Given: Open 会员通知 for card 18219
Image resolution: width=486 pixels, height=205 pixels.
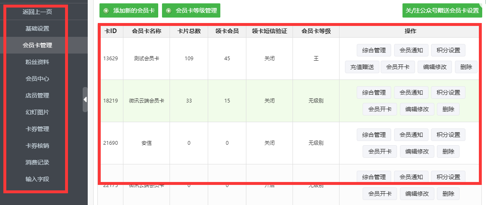Looking at the screenshot, I should (411, 92).
